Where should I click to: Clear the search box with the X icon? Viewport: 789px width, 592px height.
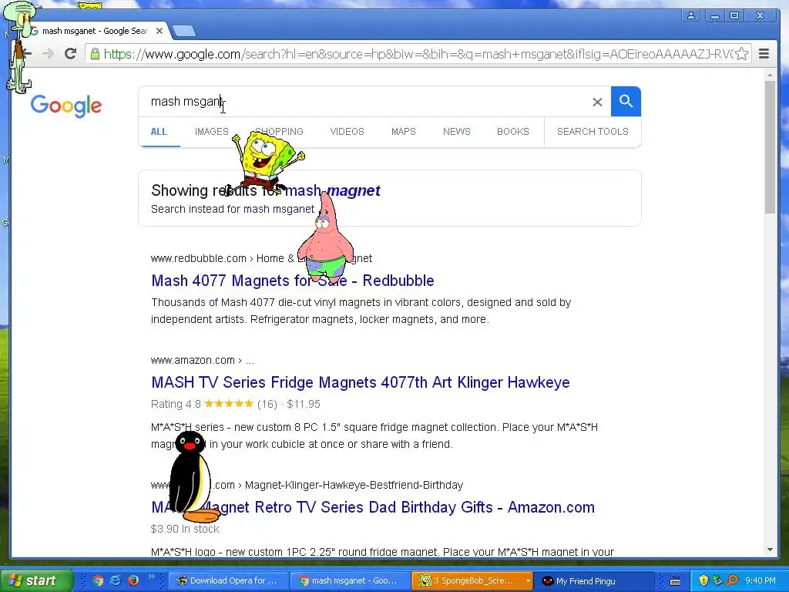pos(597,103)
